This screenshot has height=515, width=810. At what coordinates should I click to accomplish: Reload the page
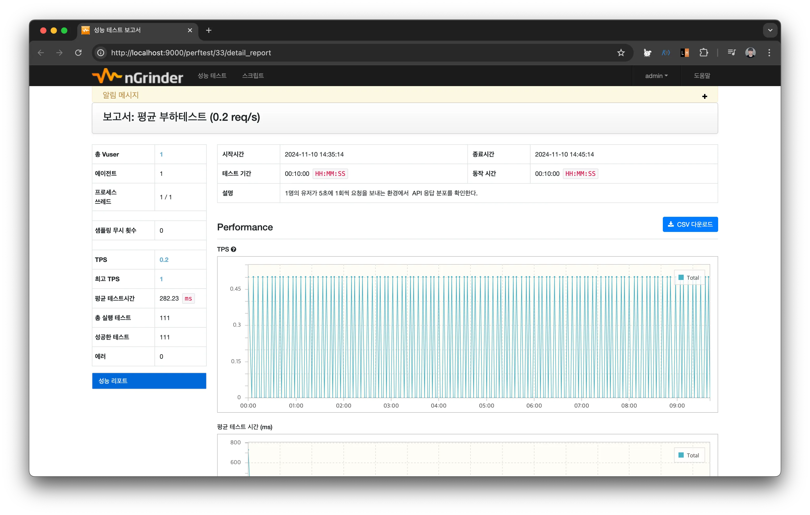pyautogui.click(x=78, y=53)
